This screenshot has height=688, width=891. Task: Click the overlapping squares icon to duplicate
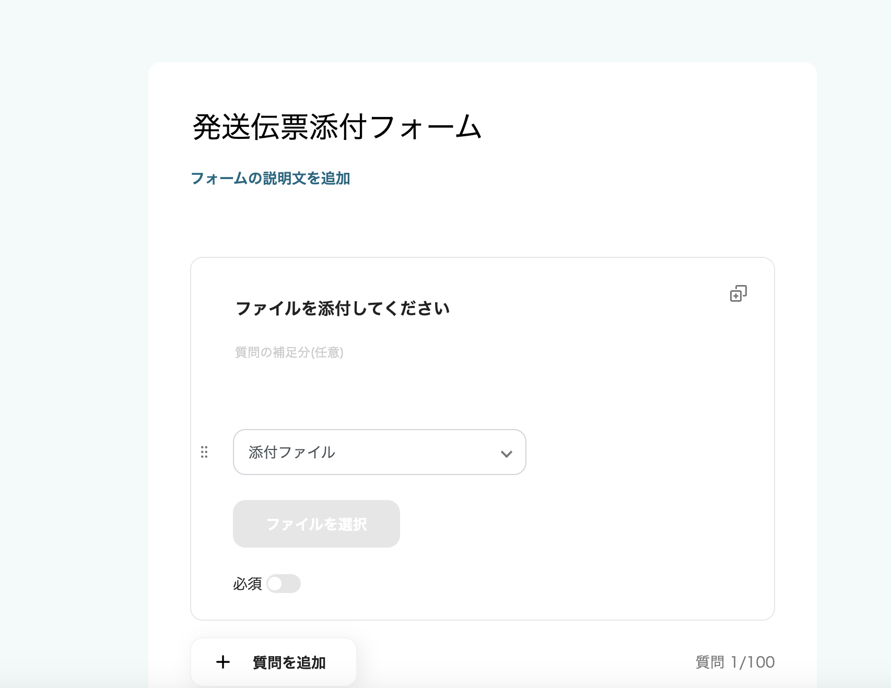[738, 294]
